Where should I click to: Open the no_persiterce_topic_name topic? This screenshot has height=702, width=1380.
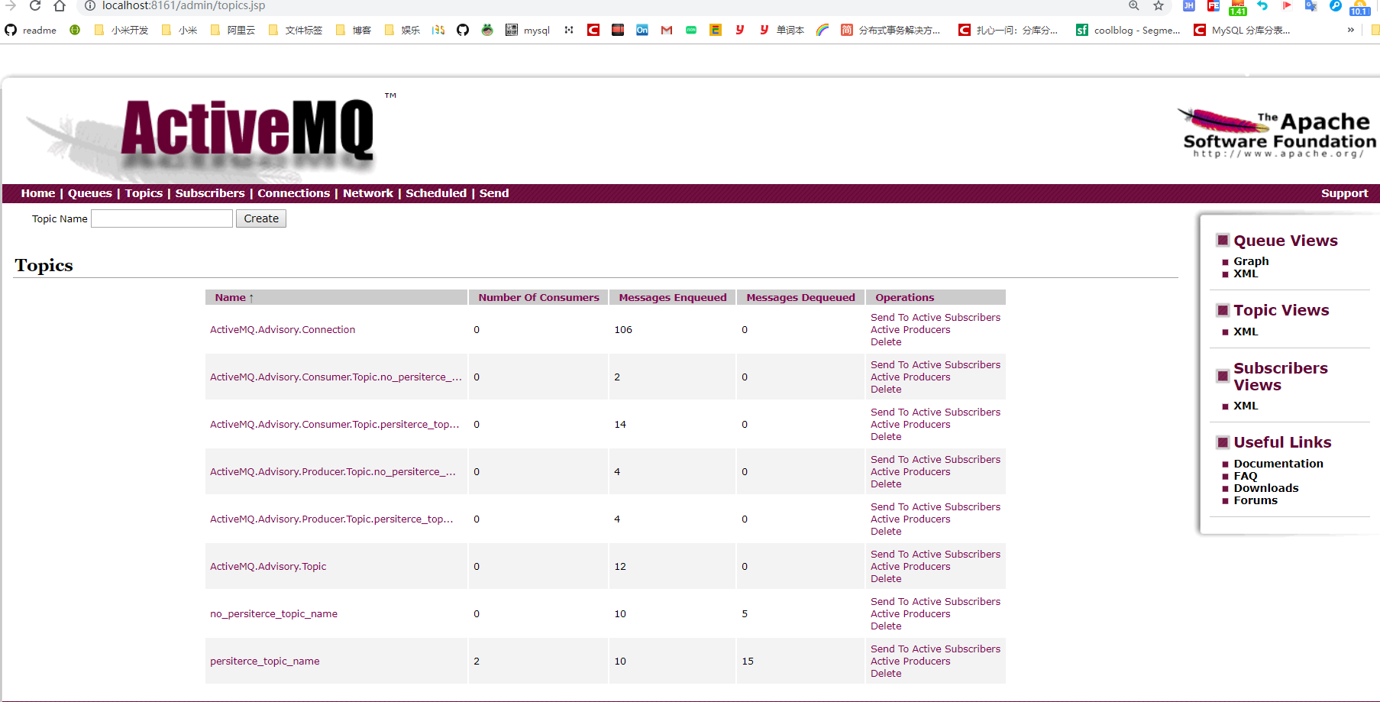tap(273, 614)
